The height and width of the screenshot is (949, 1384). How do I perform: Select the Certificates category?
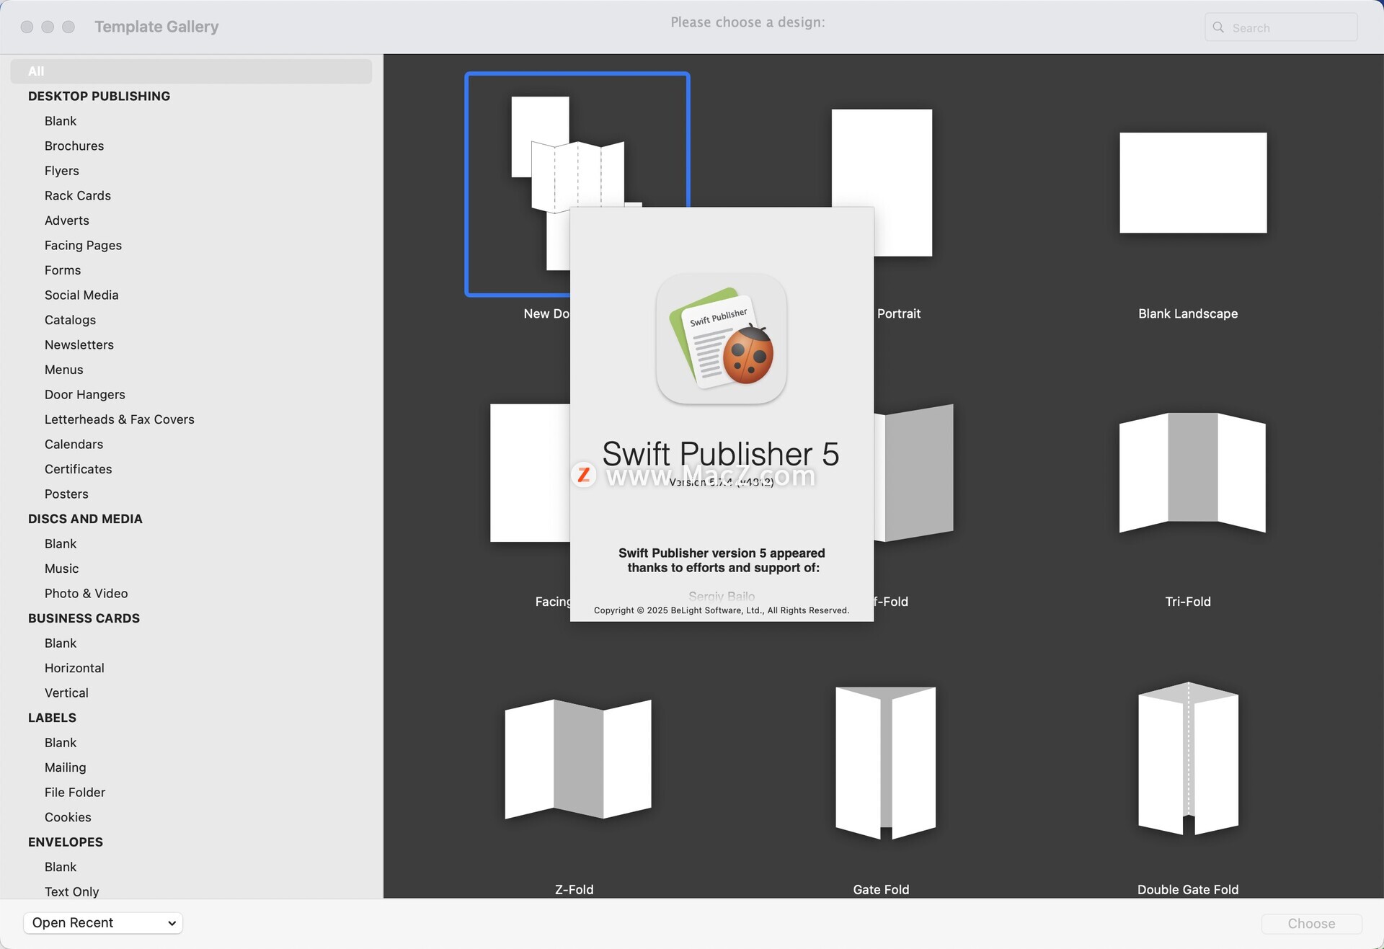point(79,469)
